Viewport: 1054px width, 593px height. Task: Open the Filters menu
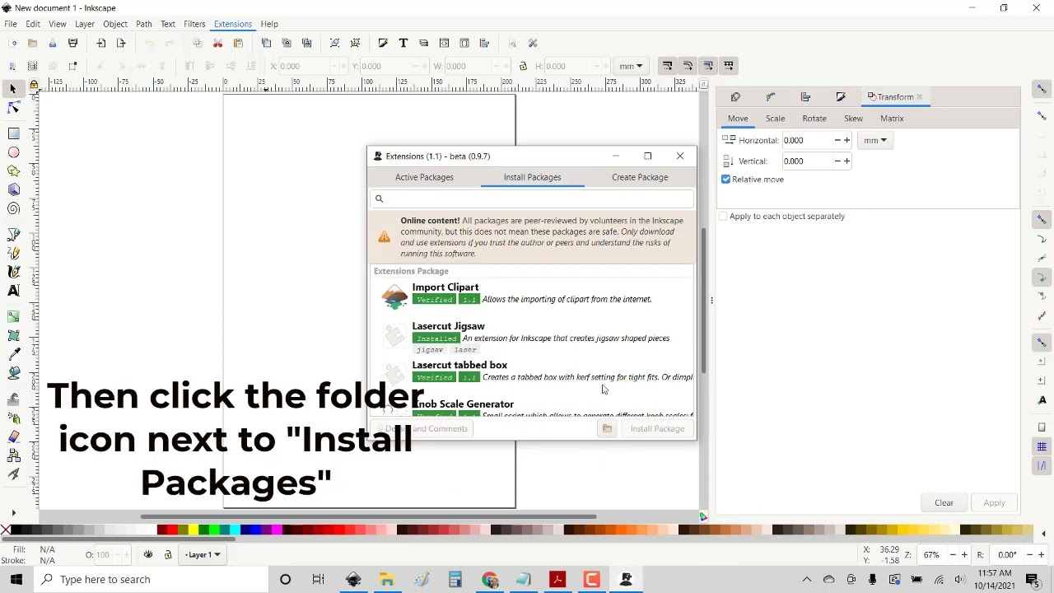click(x=194, y=24)
